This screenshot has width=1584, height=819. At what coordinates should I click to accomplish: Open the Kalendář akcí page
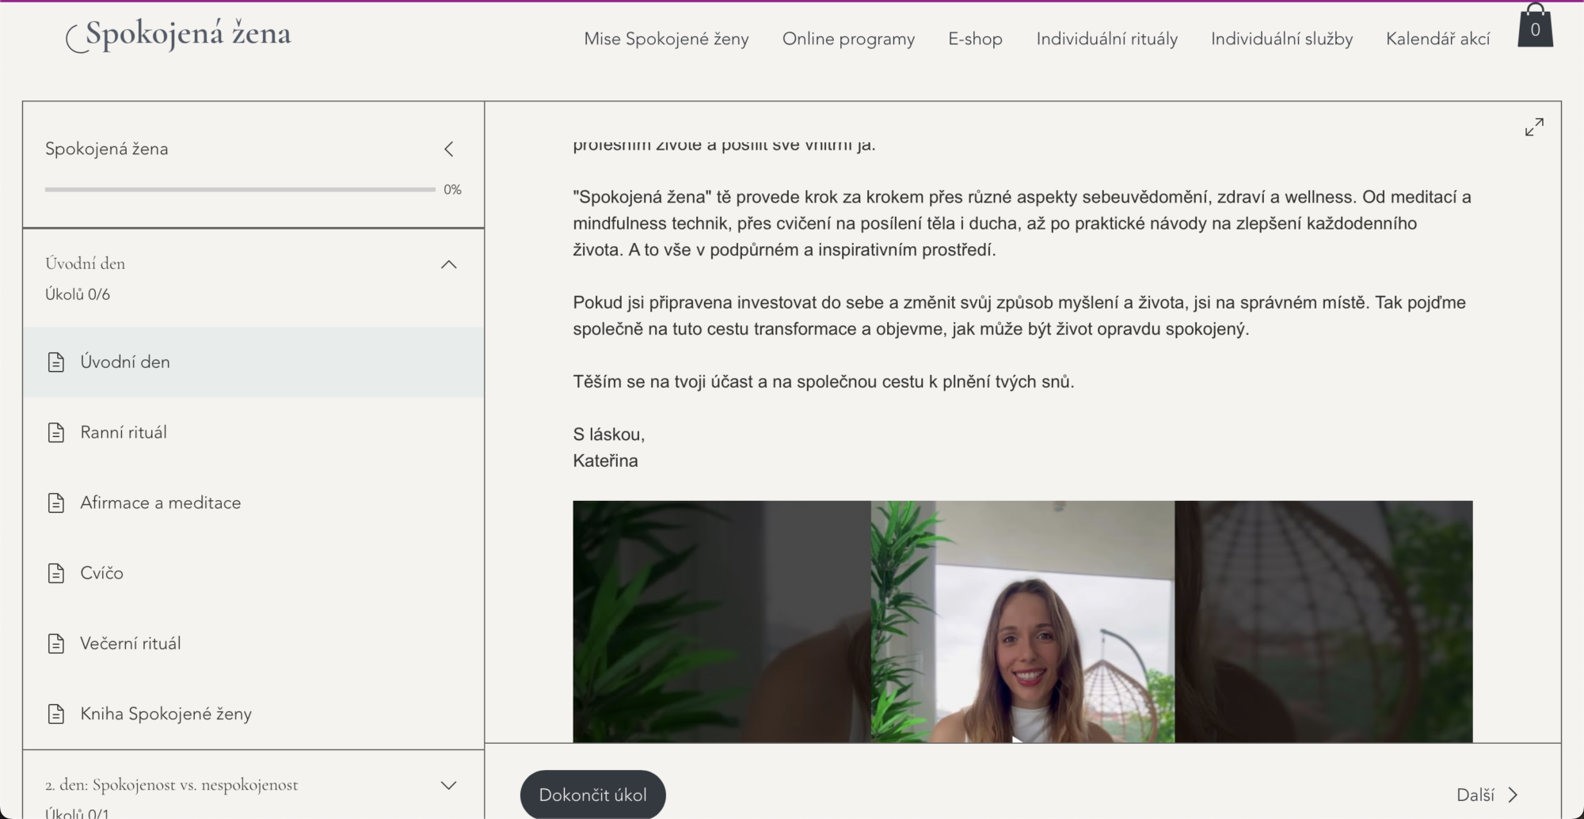click(1437, 39)
